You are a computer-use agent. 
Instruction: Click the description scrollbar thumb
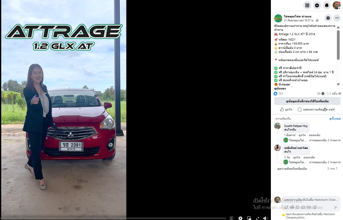pos(338,45)
